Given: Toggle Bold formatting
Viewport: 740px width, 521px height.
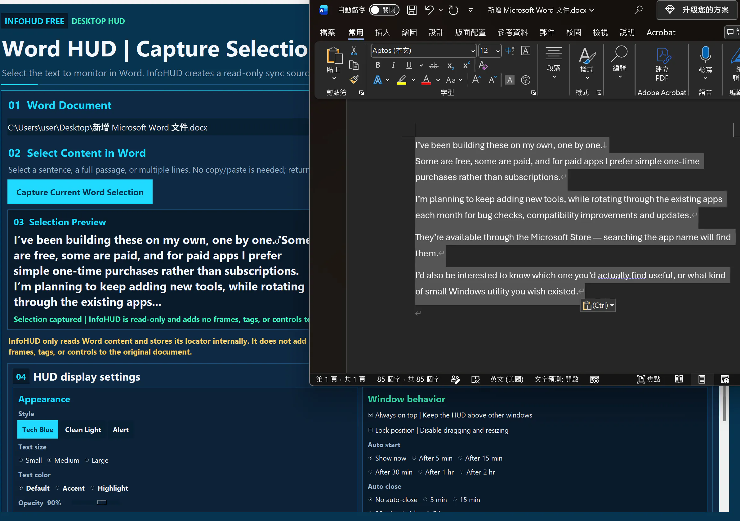Looking at the screenshot, I should tap(378, 65).
